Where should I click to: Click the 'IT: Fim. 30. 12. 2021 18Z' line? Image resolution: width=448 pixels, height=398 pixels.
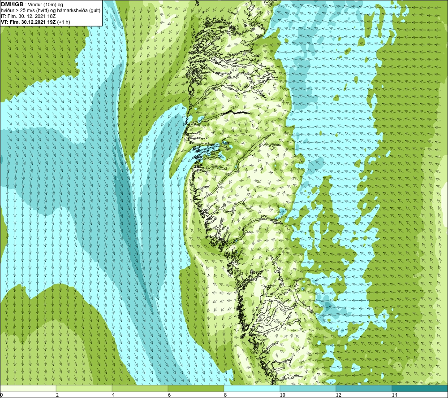click(28, 16)
